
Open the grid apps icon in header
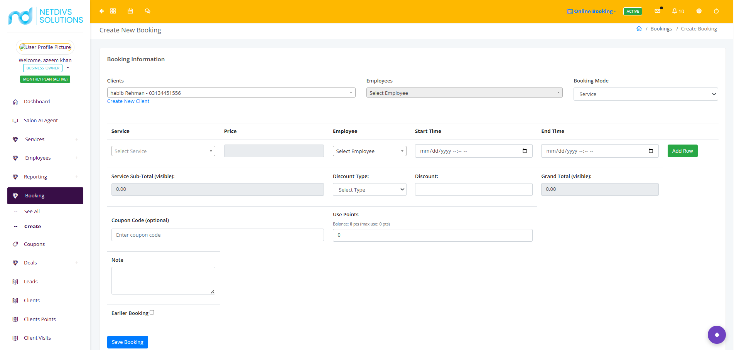pyautogui.click(x=113, y=11)
